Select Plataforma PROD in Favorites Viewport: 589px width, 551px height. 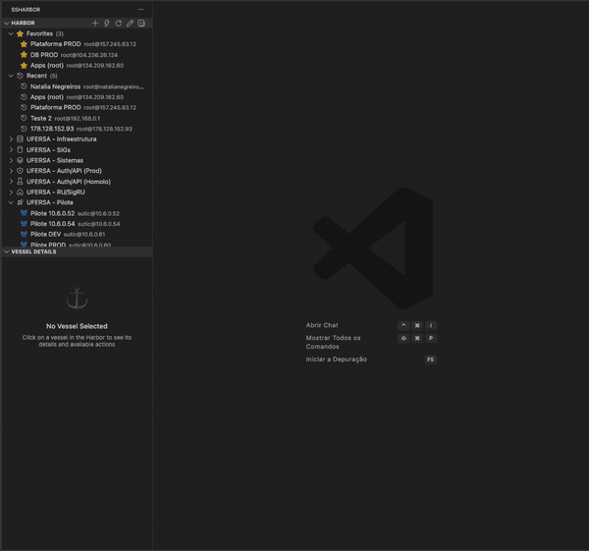pyautogui.click(x=77, y=44)
